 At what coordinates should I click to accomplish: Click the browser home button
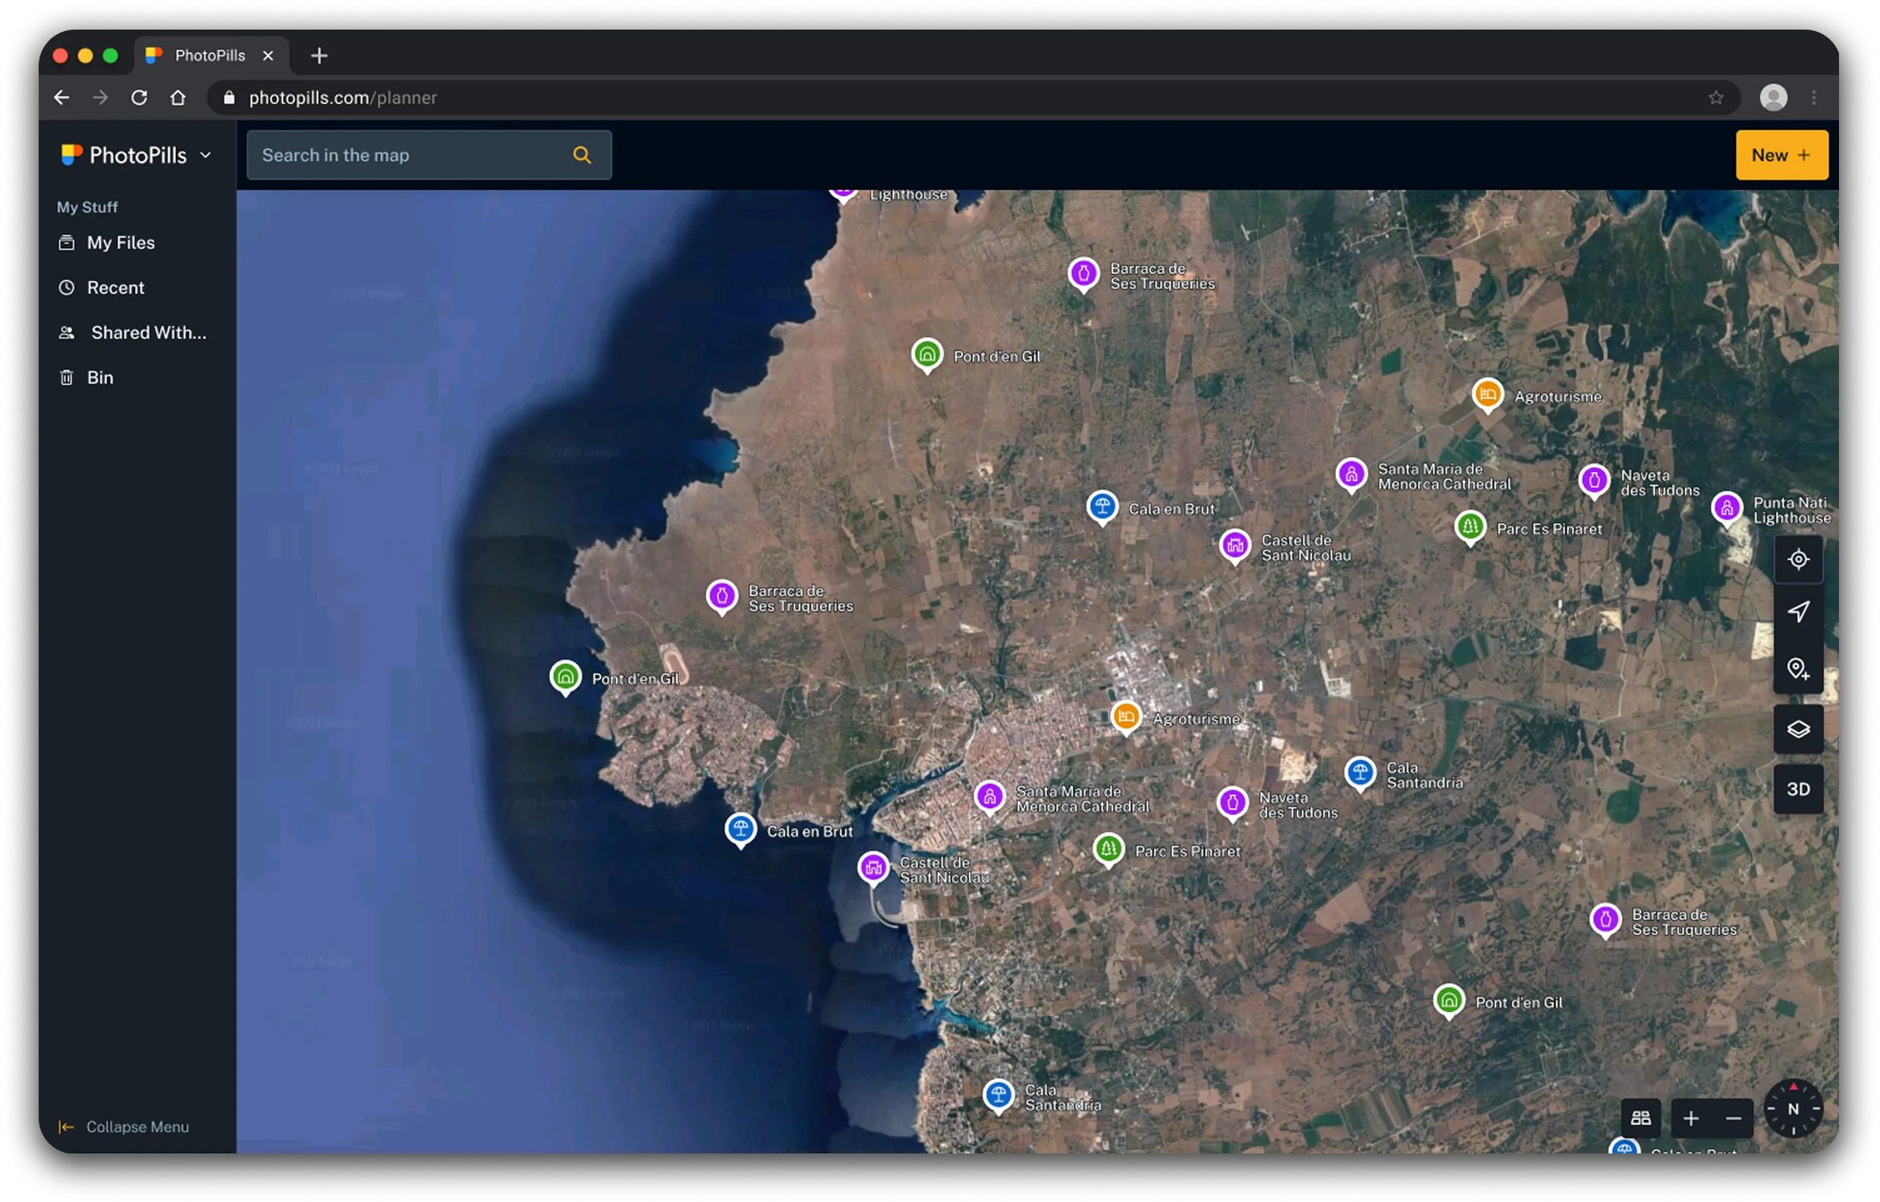pyautogui.click(x=178, y=98)
